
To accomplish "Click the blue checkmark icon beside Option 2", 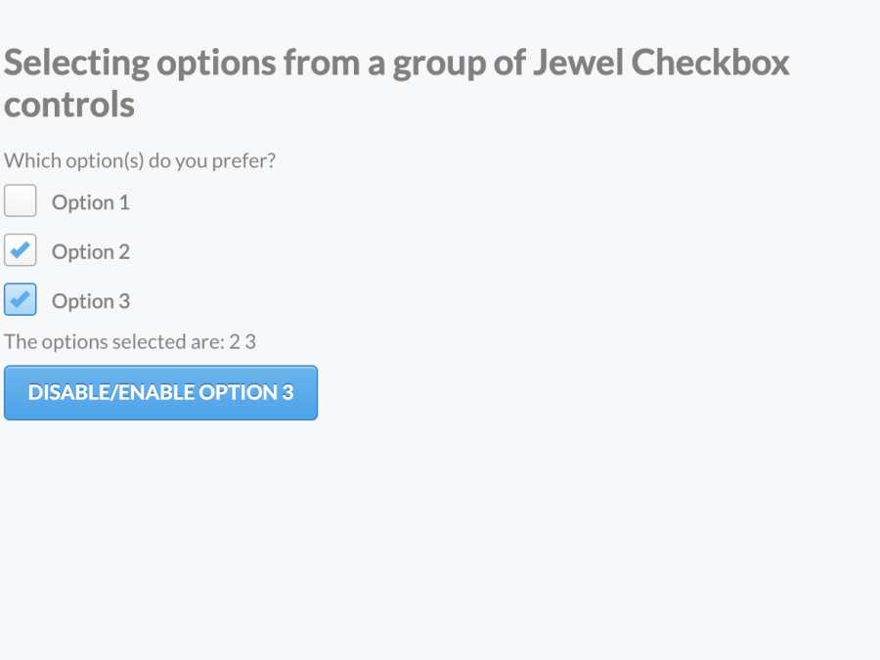I will [21, 250].
